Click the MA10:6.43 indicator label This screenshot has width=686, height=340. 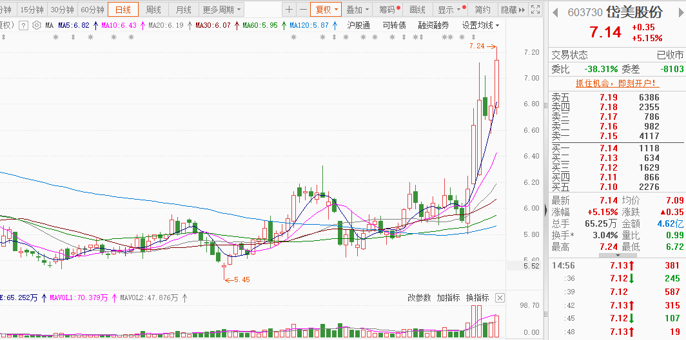click(x=119, y=25)
